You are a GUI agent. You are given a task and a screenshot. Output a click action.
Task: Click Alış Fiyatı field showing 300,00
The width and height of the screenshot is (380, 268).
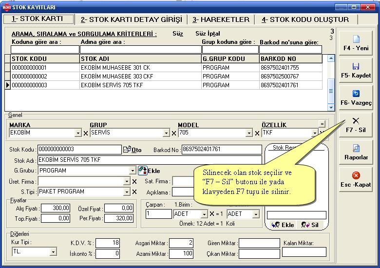56,208
